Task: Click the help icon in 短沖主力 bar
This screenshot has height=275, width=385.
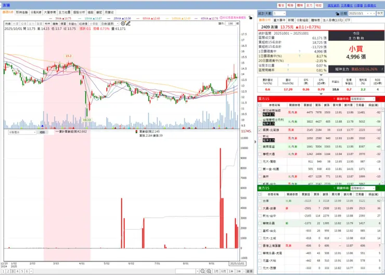Action: pyautogui.click(x=382, y=69)
